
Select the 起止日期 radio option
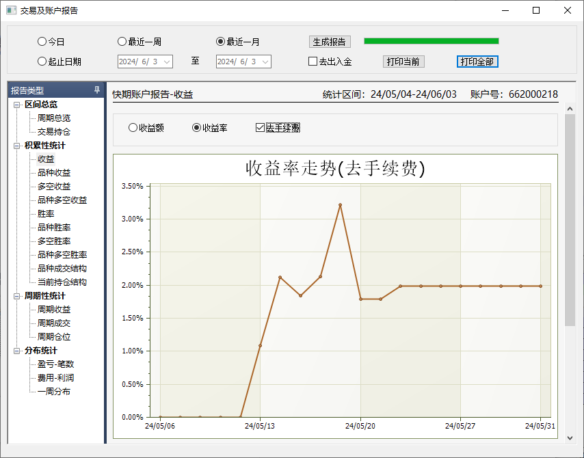tap(42, 62)
